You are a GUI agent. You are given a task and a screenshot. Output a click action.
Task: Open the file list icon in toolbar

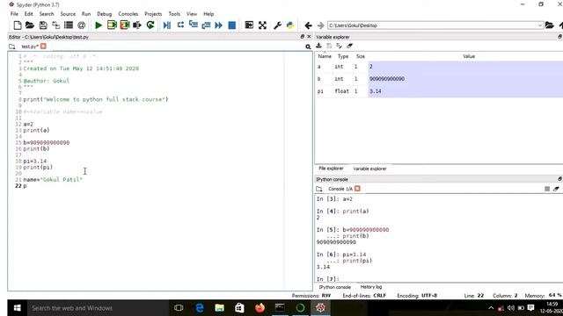pos(69,25)
